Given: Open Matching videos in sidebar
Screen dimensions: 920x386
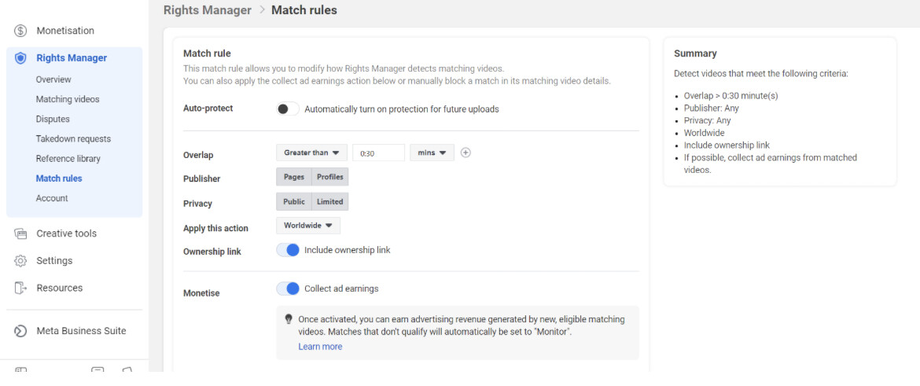Looking at the screenshot, I should click(x=68, y=100).
